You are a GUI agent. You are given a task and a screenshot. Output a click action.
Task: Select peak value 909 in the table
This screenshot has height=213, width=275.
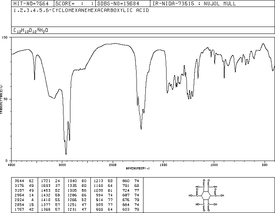click(100, 205)
